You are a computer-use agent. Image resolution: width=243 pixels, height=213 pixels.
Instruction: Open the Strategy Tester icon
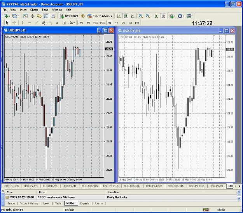pyautogui.click(x=53, y=16)
